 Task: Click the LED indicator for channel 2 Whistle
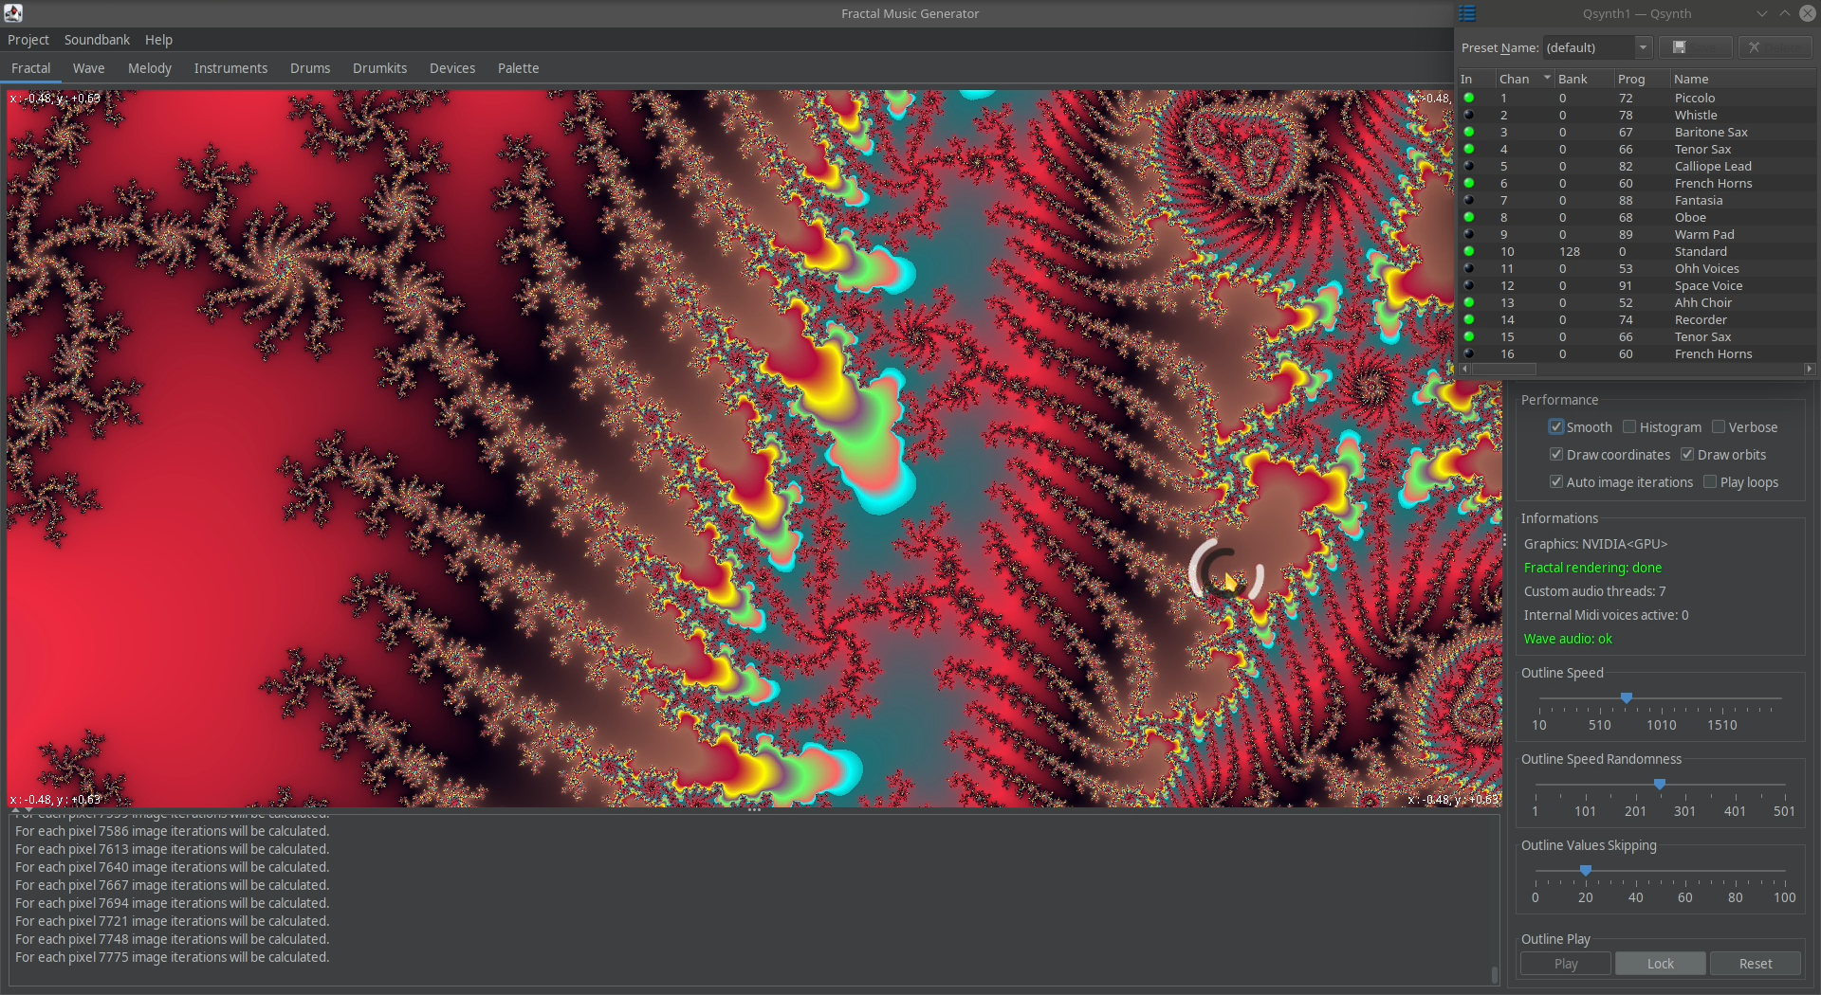pos(1469,115)
